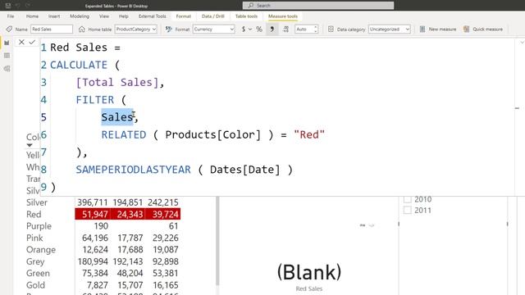Click the Format icon beside the Currency box
525x295 pixels.
pyautogui.click(x=169, y=29)
